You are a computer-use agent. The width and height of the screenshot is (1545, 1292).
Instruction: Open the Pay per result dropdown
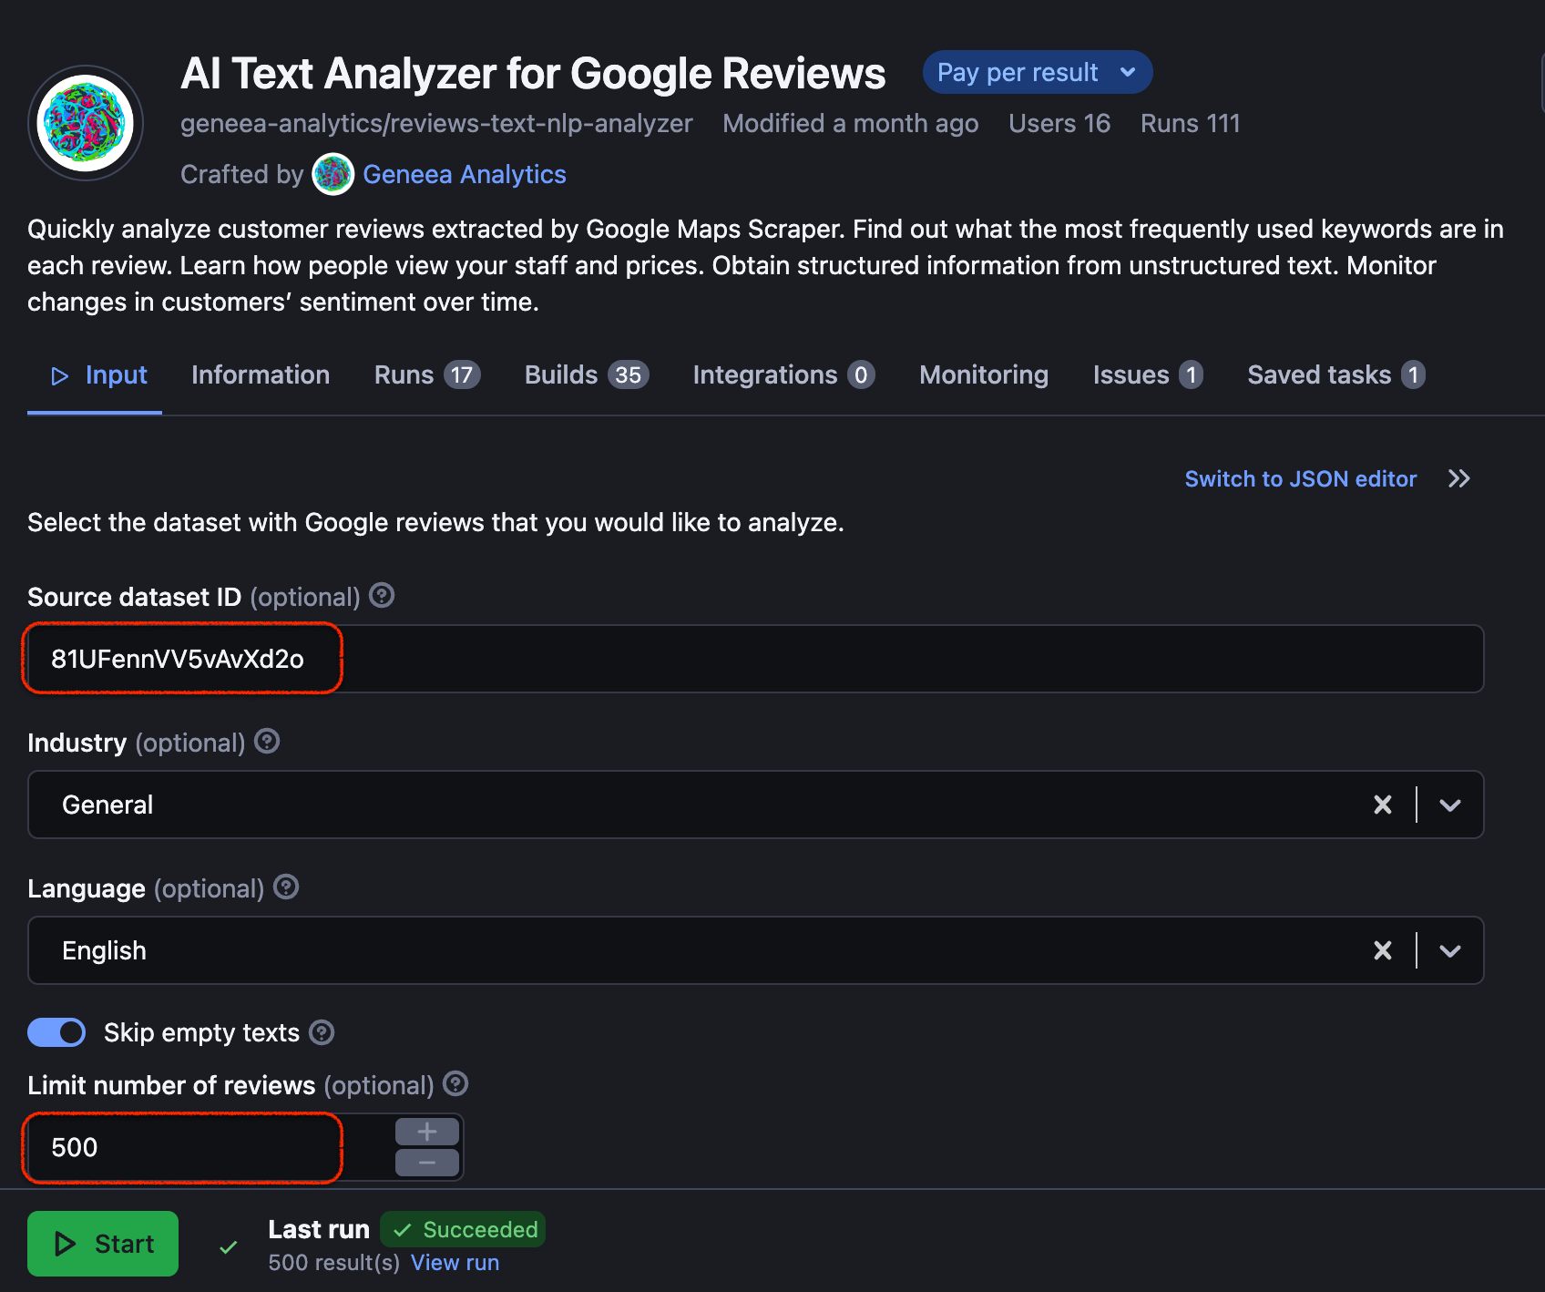(1037, 72)
